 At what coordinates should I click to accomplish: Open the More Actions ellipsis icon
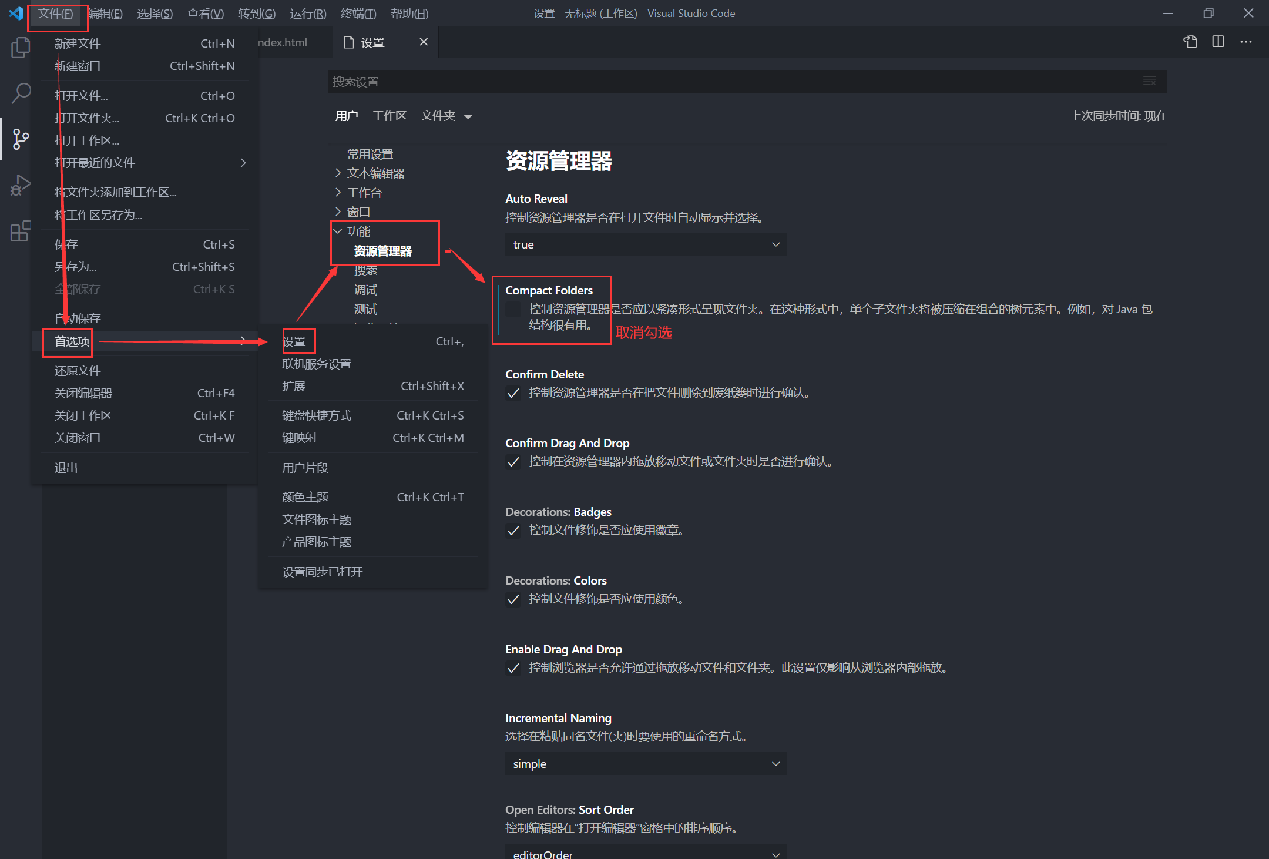(x=1246, y=42)
